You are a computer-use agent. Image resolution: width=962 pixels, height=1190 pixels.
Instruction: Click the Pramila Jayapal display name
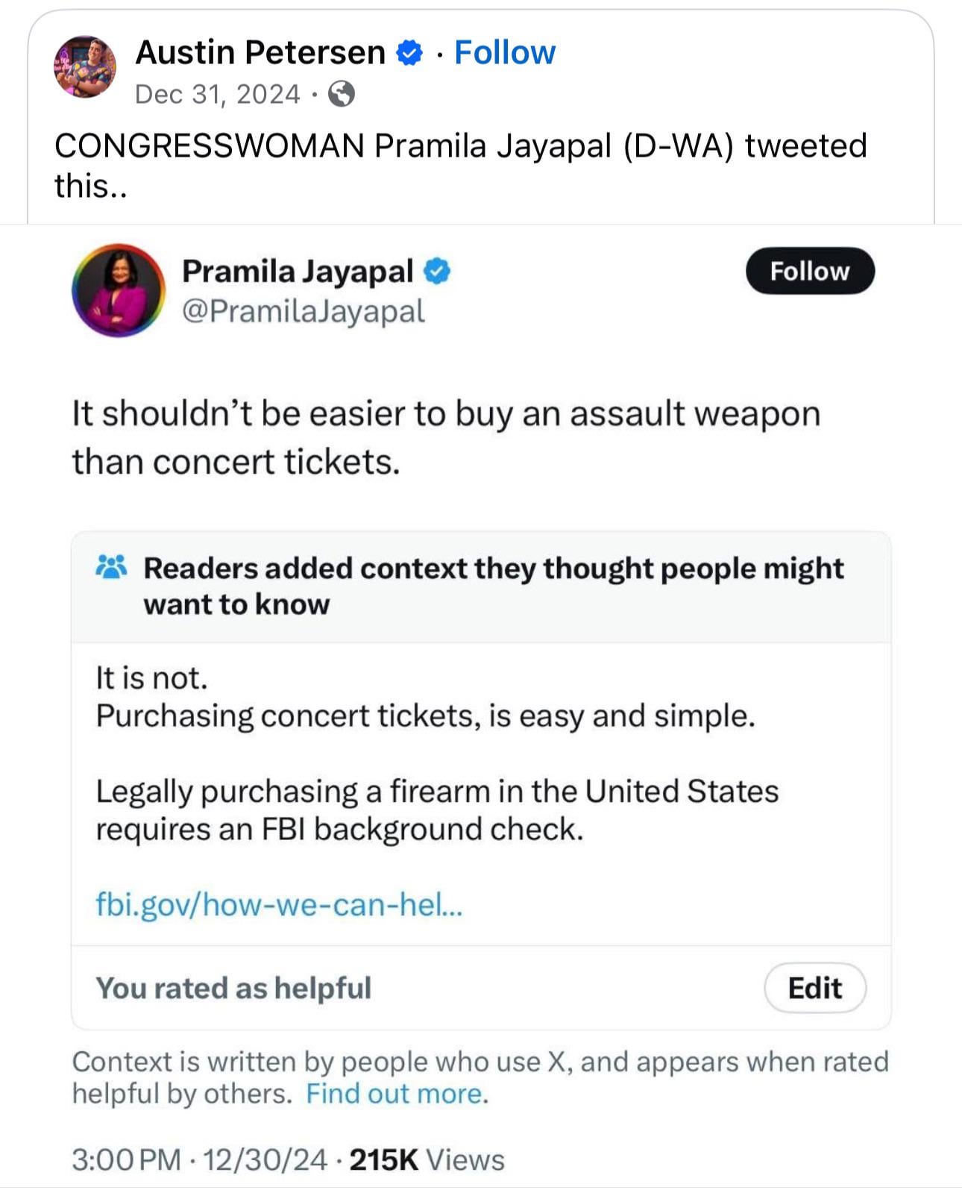point(298,272)
